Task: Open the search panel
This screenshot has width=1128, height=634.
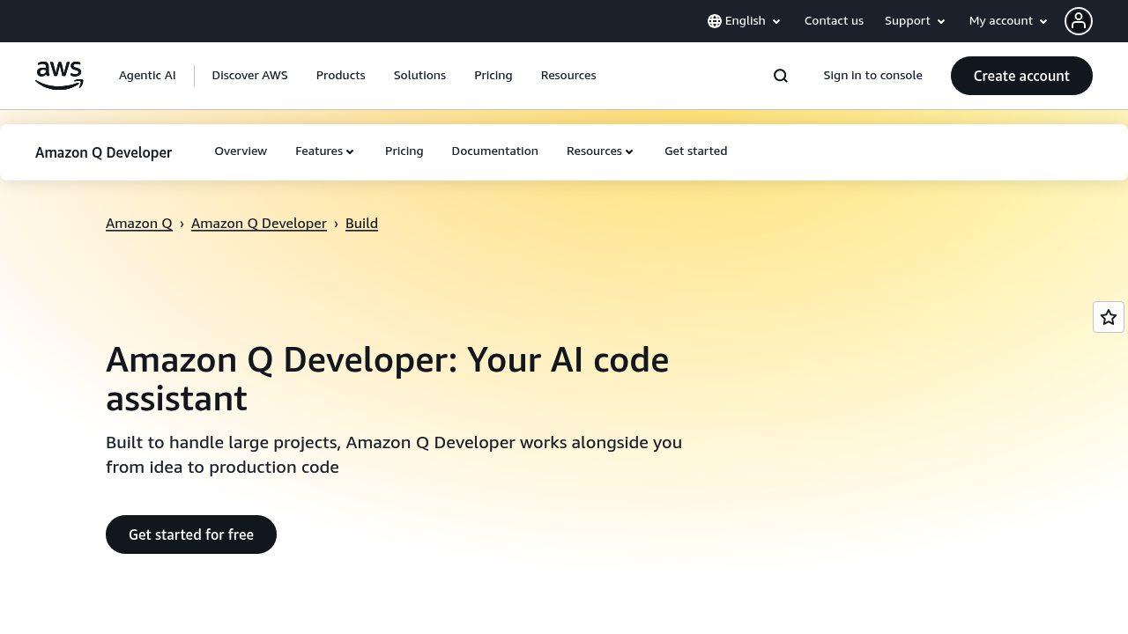Action: tap(779, 76)
